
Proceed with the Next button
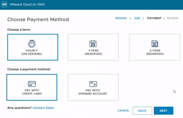tap(164, 111)
